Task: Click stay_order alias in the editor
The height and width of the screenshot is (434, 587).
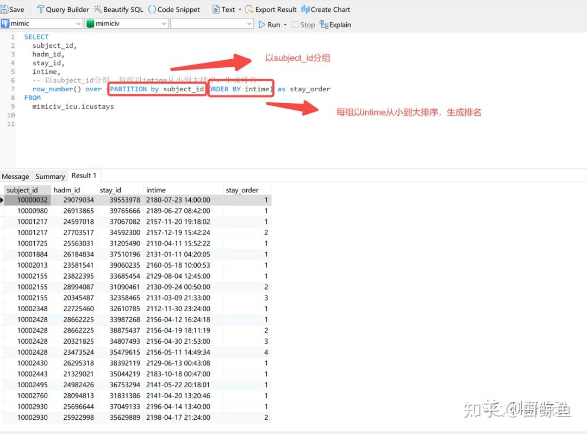Action: (x=310, y=89)
